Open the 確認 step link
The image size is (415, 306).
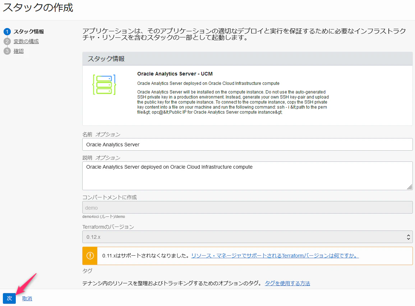pos(19,51)
